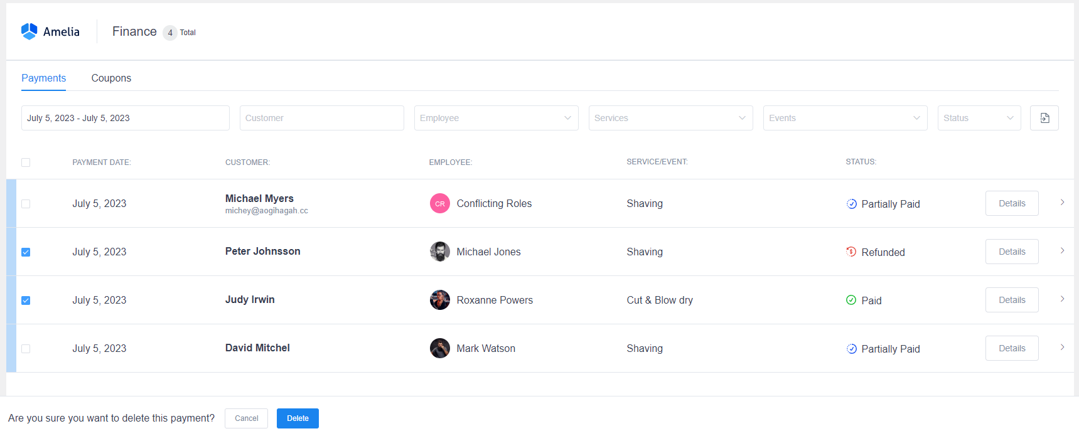Click Conflicting Roles CR avatar icon

click(x=439, y=203)
